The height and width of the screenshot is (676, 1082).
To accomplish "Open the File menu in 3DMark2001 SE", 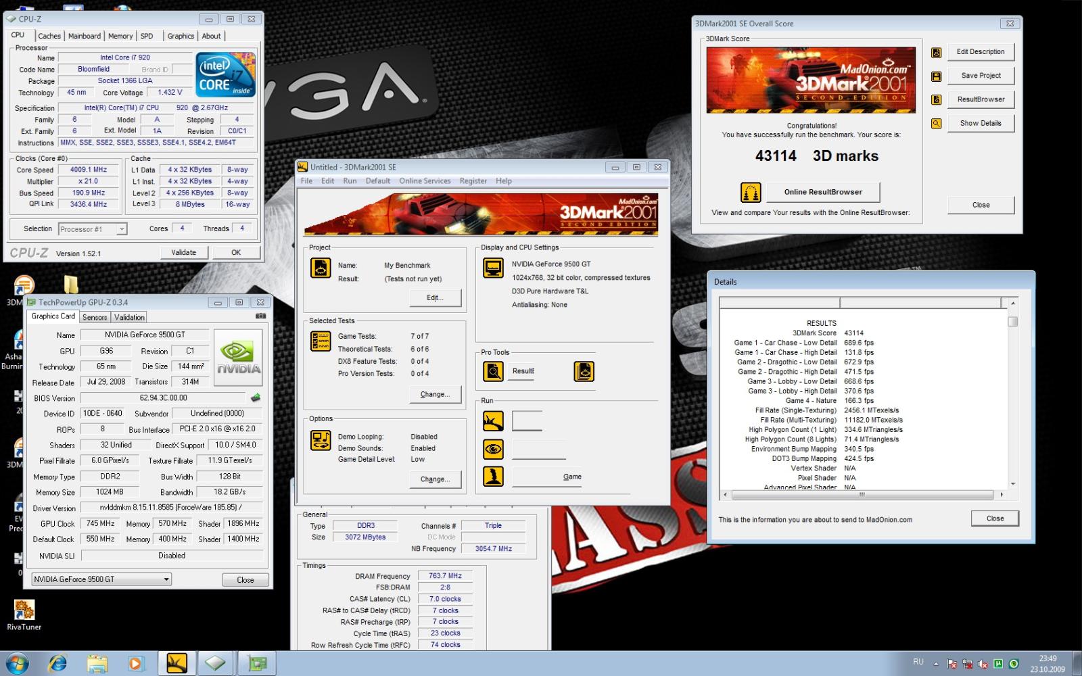I will (x=306, y=181).
